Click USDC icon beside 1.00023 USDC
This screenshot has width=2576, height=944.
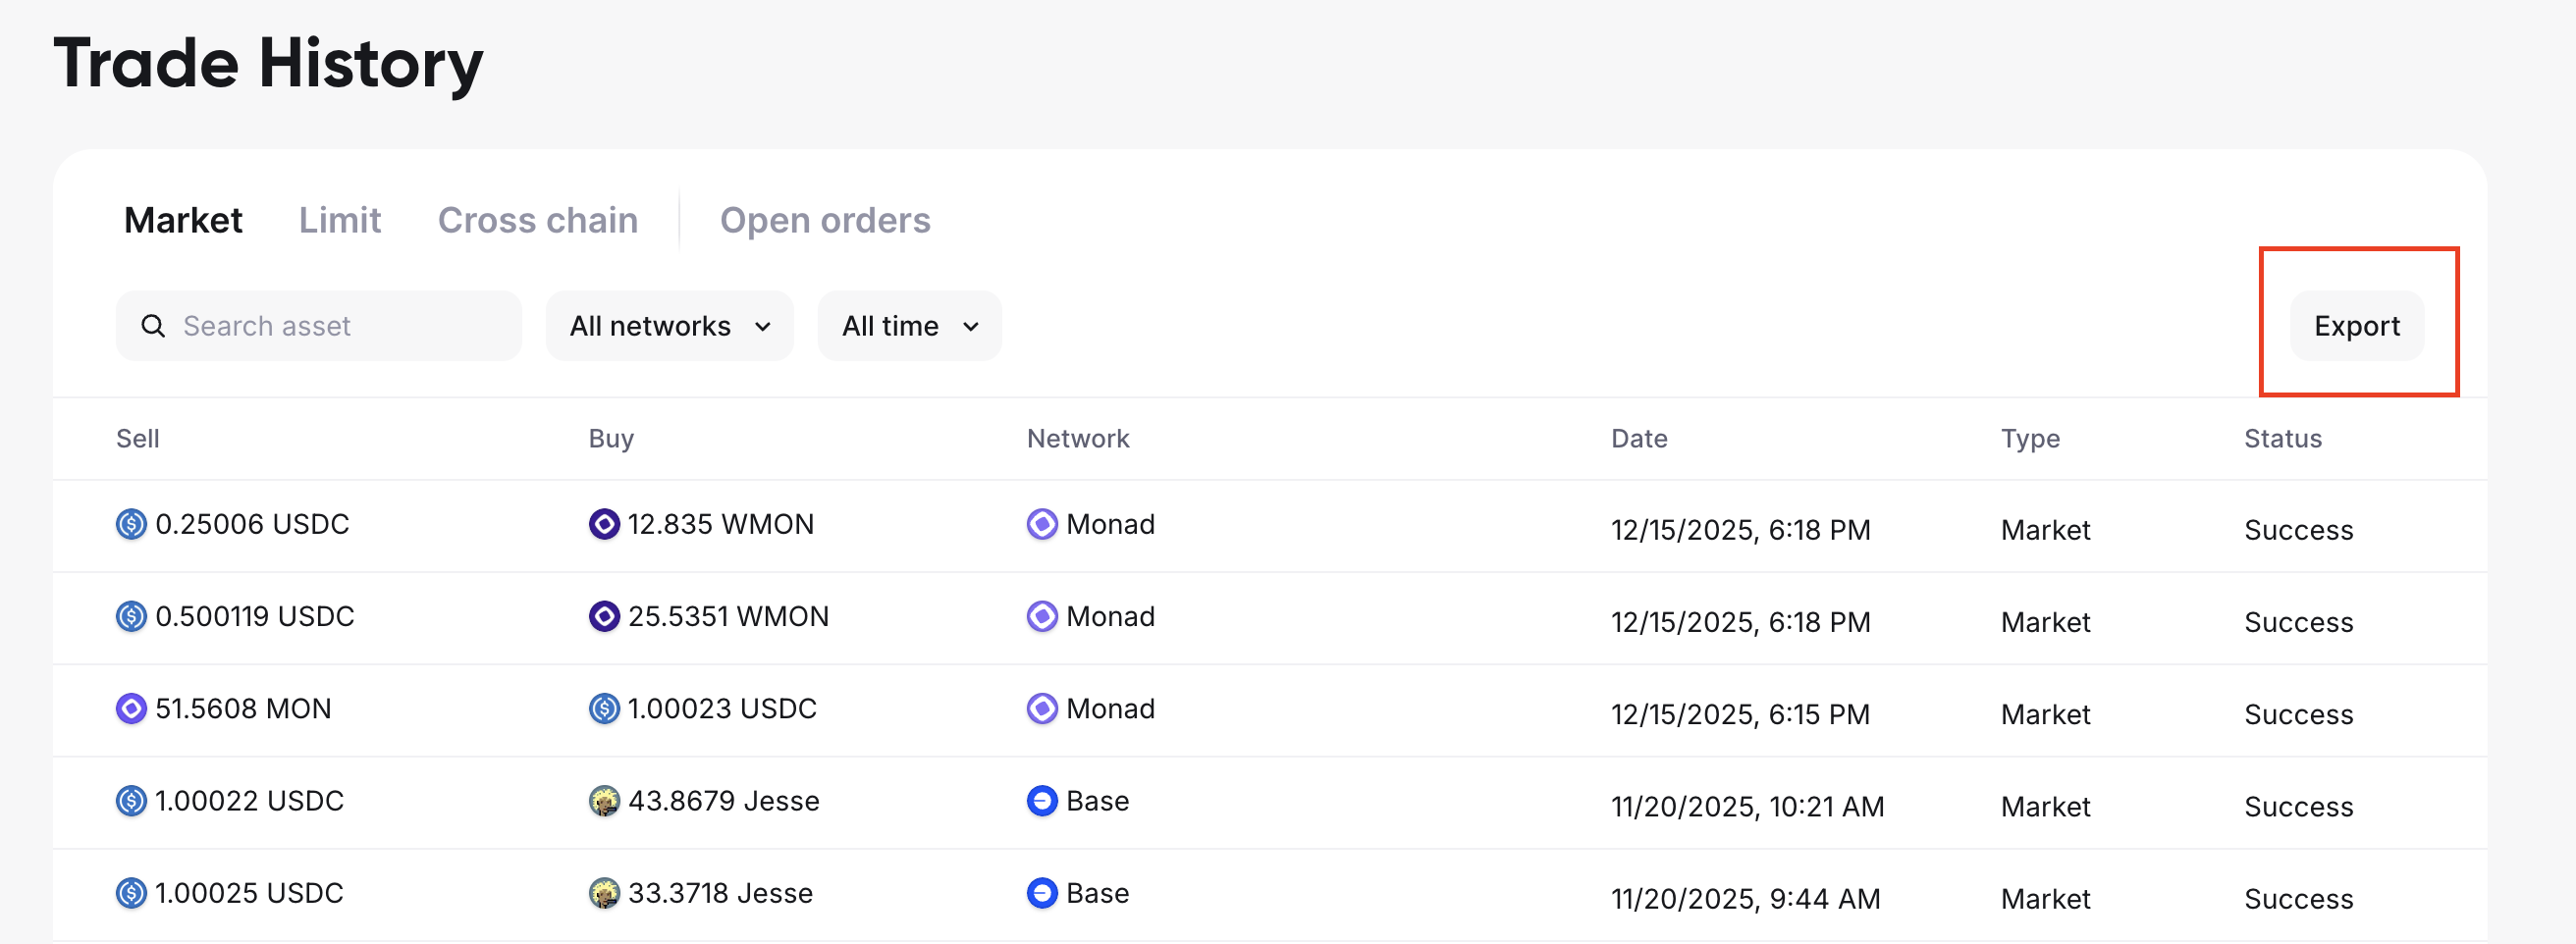click(x=604, y=708)
